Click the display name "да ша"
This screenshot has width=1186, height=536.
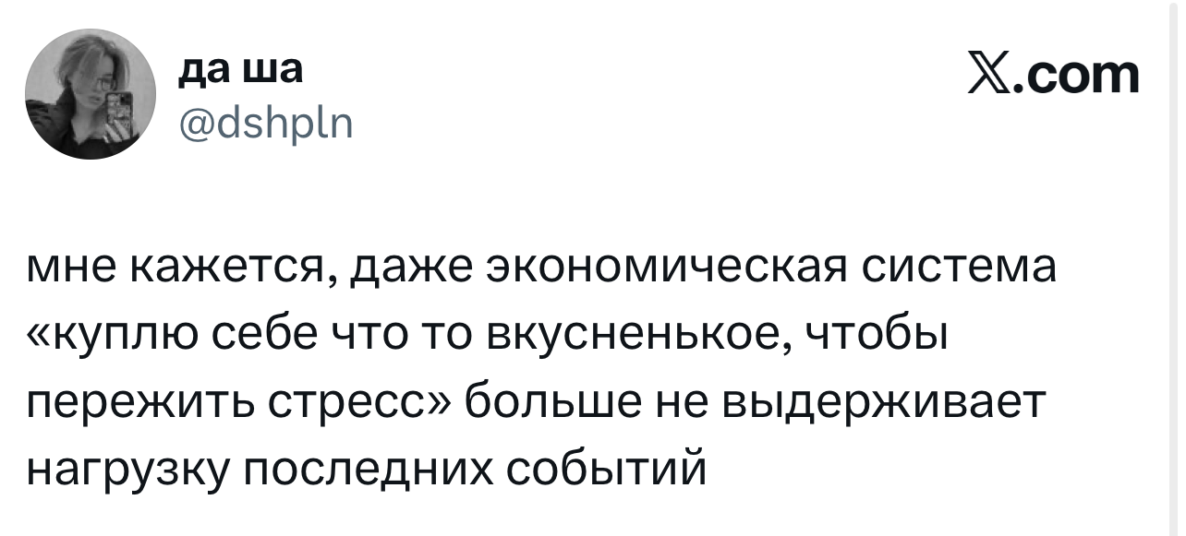[238, 70]
